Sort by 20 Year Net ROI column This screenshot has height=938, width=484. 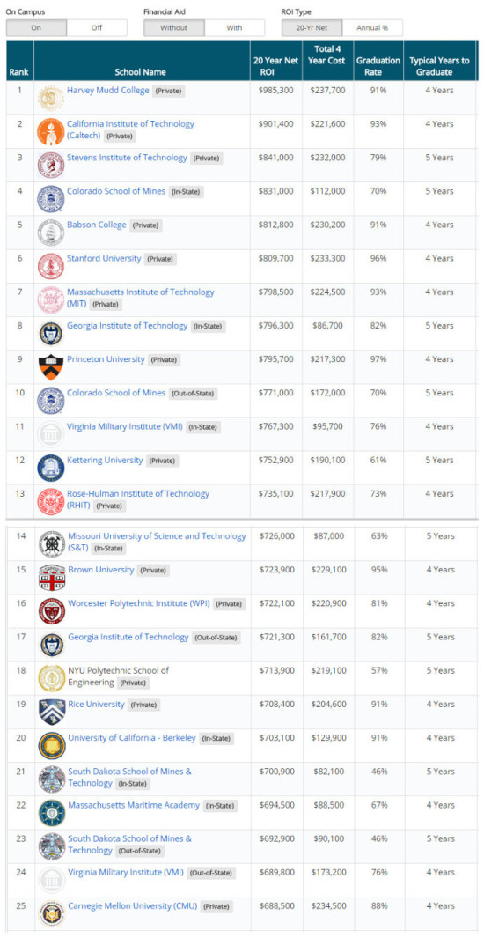(276, 66)
